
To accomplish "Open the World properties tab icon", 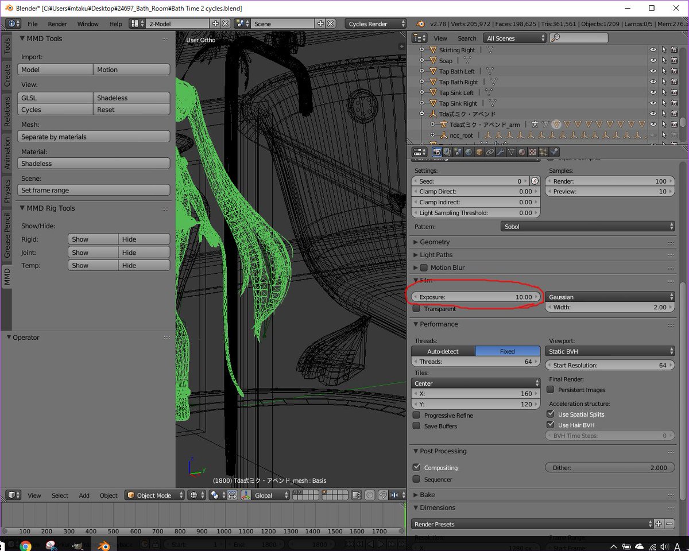I will pyautogui.click(x=469, y=152).
